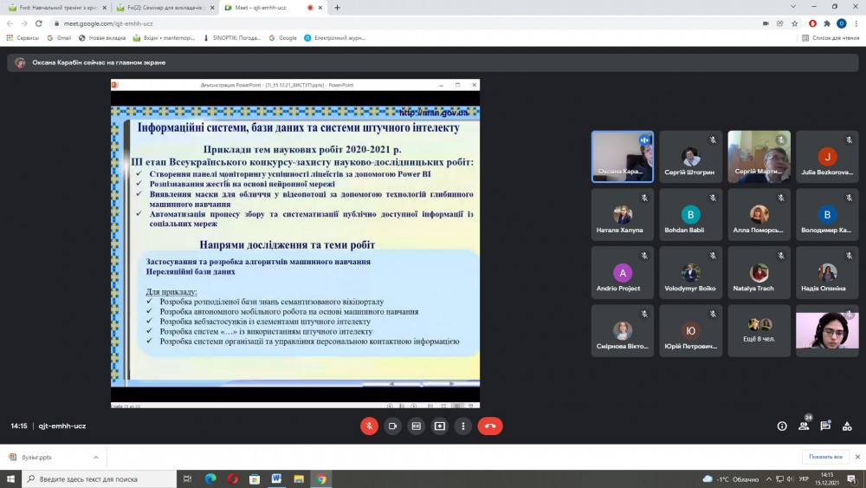Open the Windows notification center
This screenshot has width=866, height=488.
852,479
